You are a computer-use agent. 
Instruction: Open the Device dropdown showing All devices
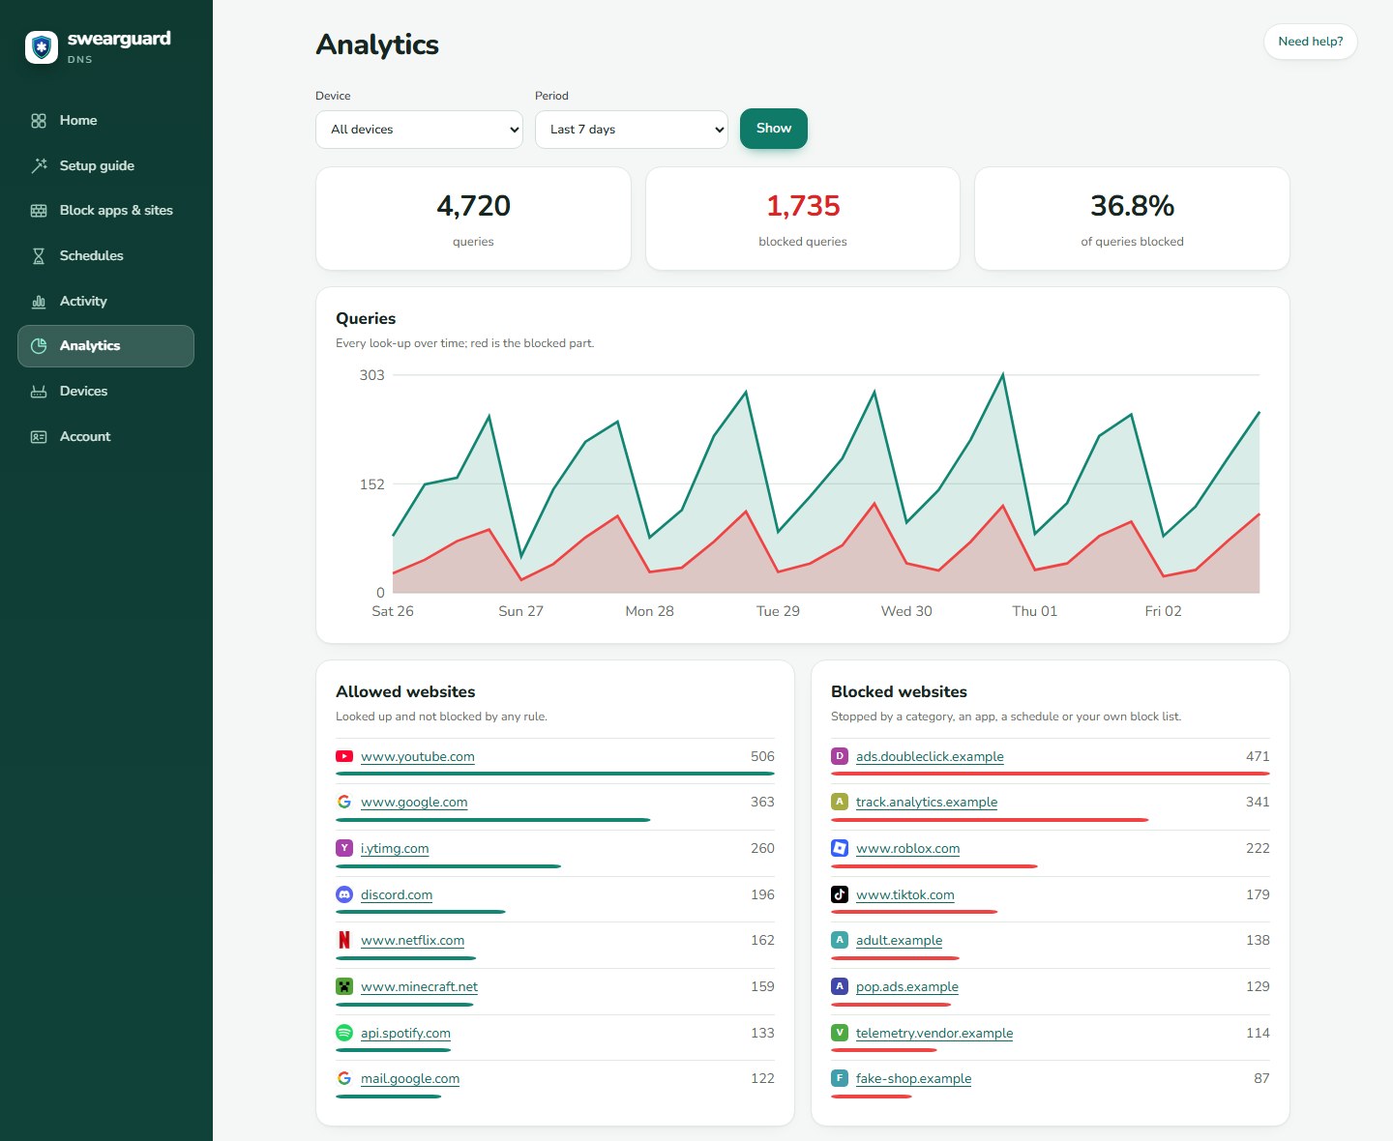tap(419, 130)
